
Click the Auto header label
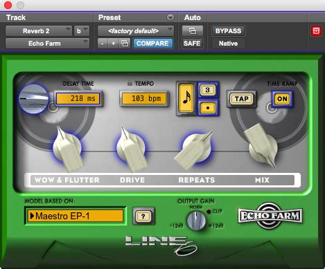tap(193, 17)
